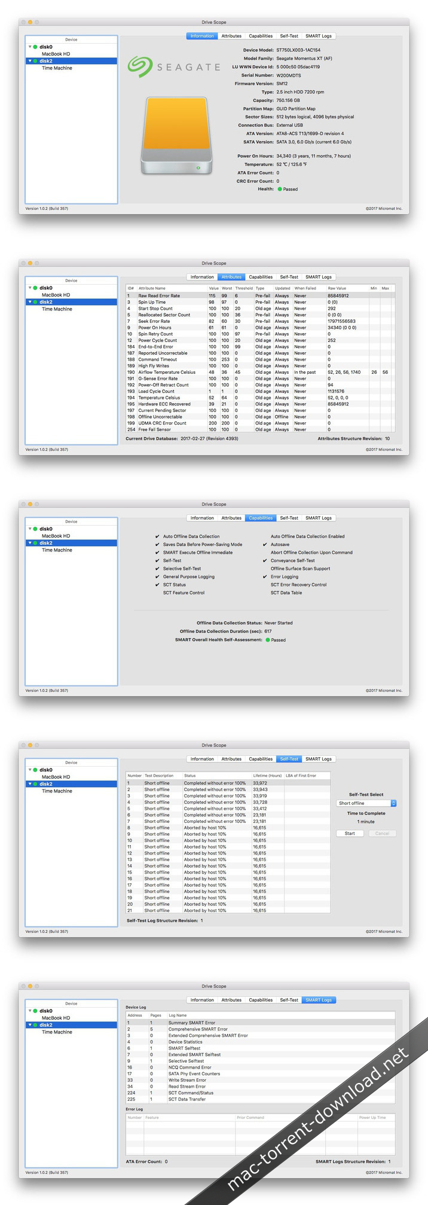Click disk2's green status dot in the Attributes window
The width and height of the screenshot is (428, 1205).
coord(35,302)
